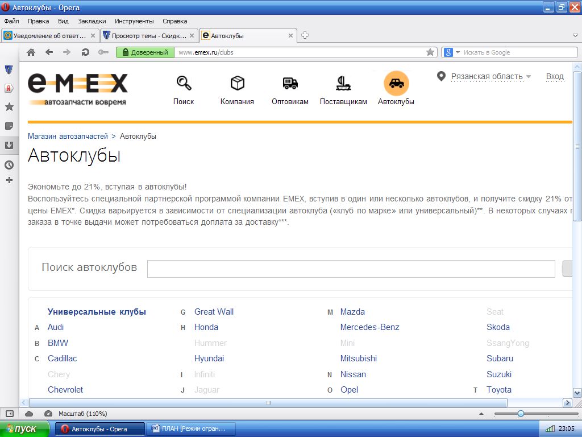Open the closed tabs list arrow
The height and width of the screenshot is (437, 582).
575,35
